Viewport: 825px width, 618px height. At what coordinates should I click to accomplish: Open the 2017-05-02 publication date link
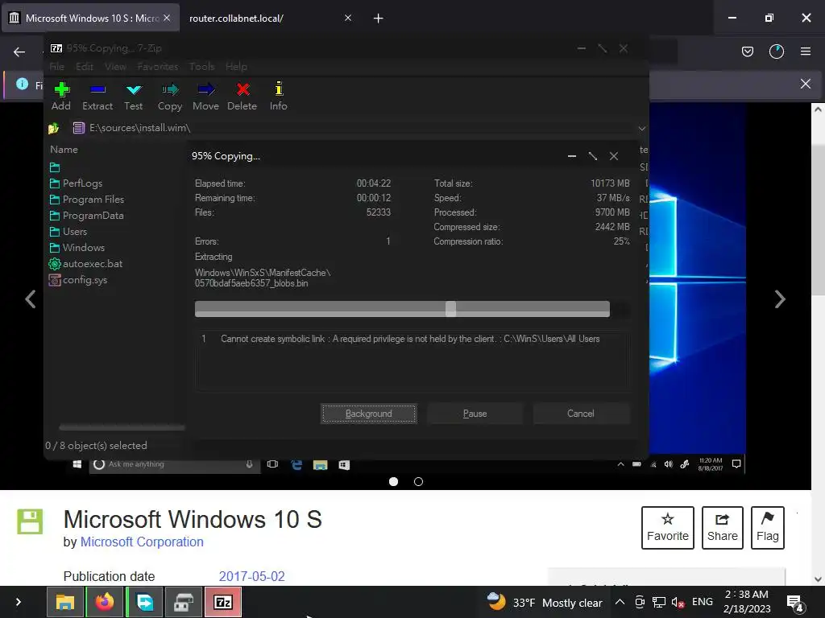click(x=251, y=576)
